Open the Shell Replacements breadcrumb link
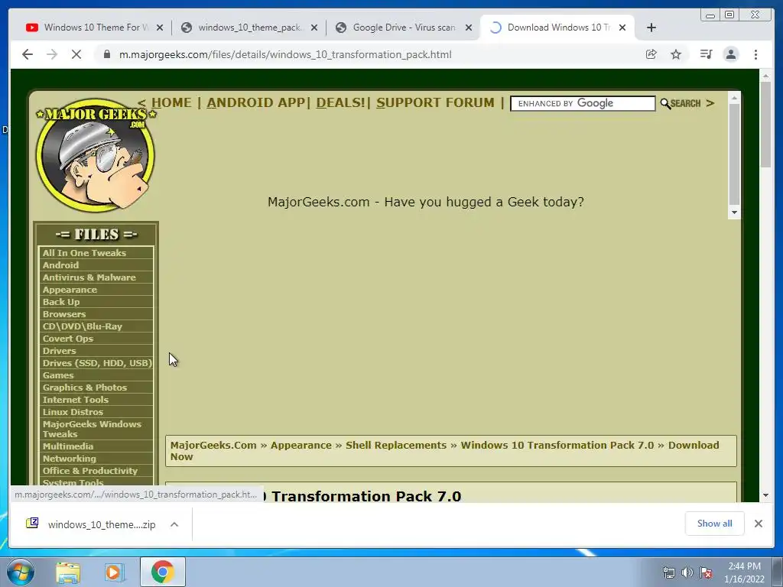 click(396, 446)
